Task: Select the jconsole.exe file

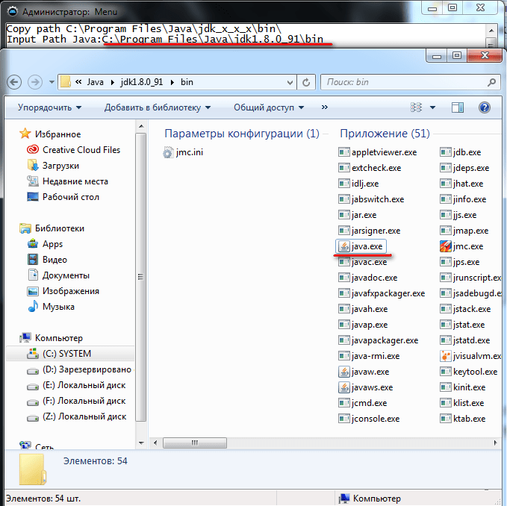Action: coord(369,419)
